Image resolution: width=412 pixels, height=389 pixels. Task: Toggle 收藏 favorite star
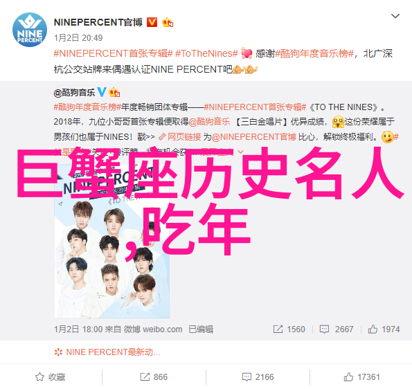pos(50,377)
